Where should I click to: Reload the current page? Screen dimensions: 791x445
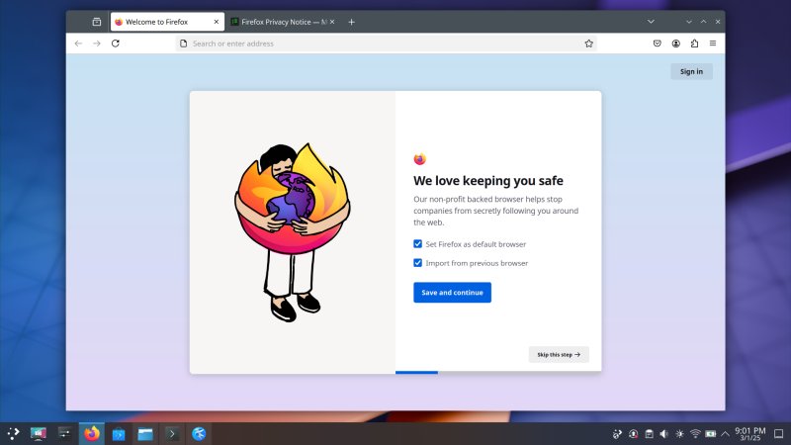pyautogui.click(x=116, y=44)
